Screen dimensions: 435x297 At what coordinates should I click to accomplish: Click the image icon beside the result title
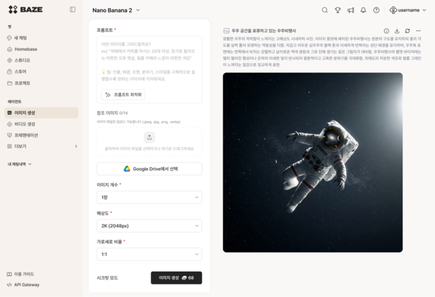coord(226,30)
